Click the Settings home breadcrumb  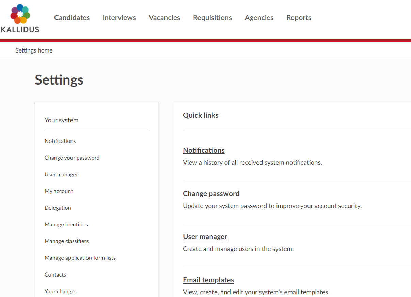[x=34, y=50]
